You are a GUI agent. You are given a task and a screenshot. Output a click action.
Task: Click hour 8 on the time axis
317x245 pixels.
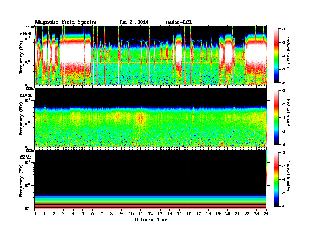pos(112,213)
